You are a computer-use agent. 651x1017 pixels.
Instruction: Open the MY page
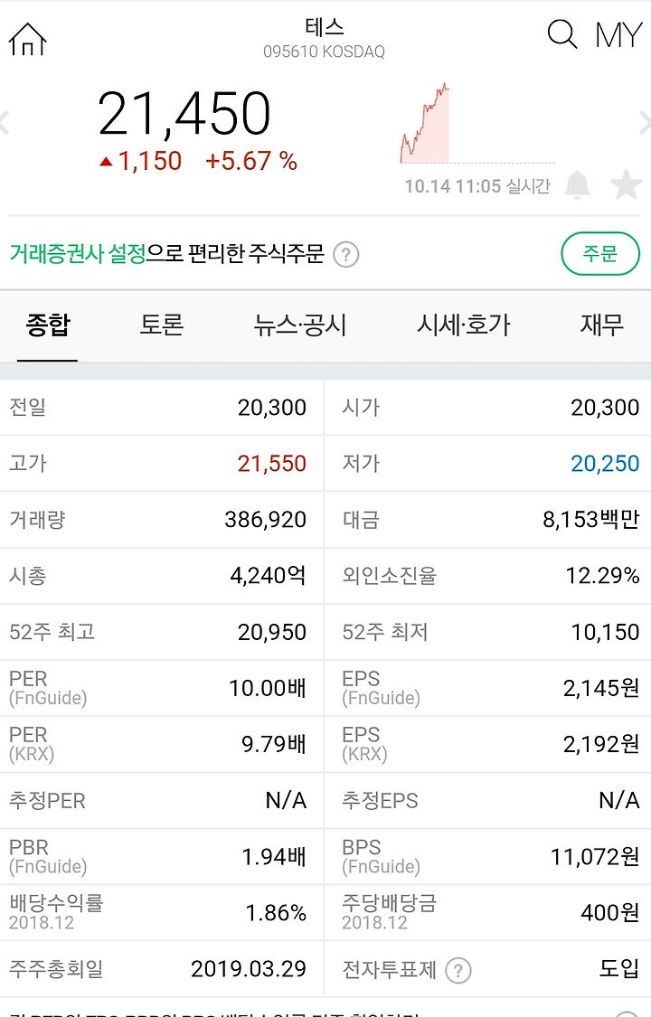[618, 34]
